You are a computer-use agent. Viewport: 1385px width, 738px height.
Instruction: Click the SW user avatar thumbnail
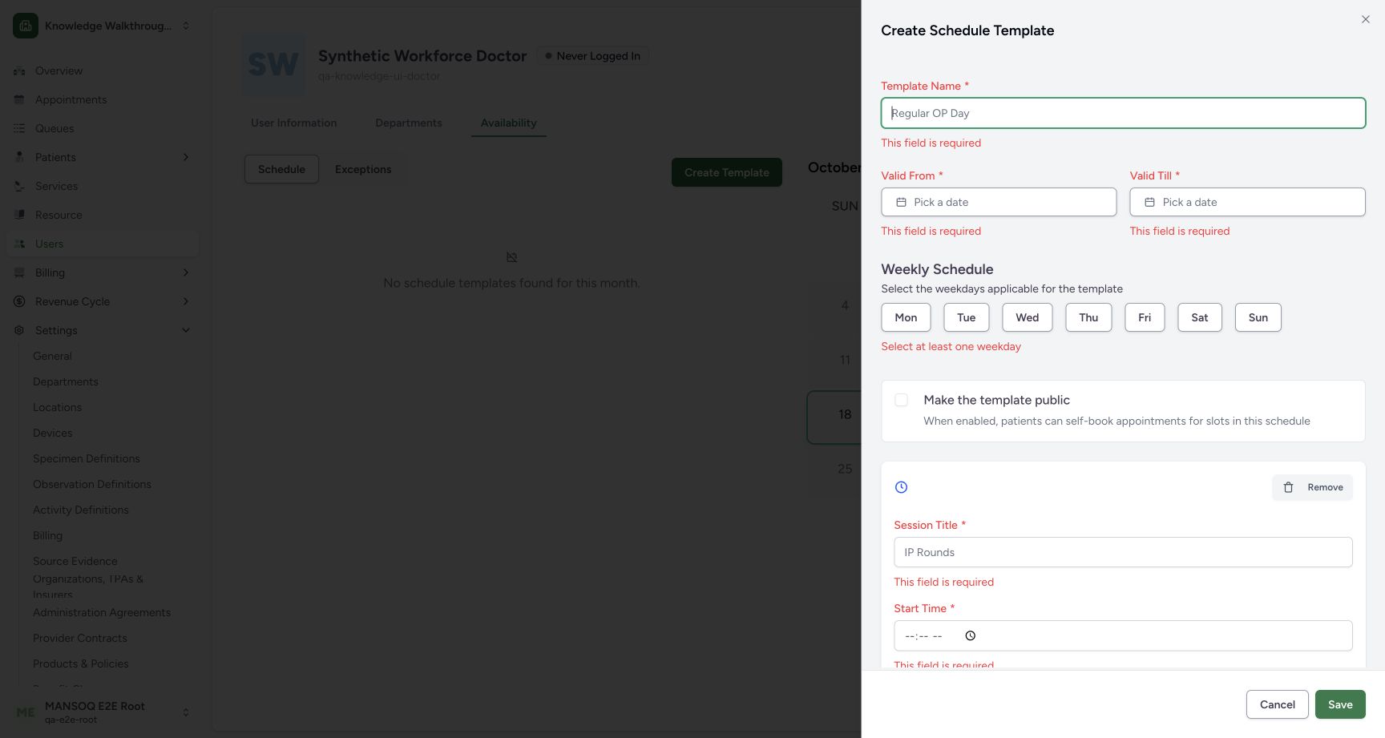click(x=274, y=65)
